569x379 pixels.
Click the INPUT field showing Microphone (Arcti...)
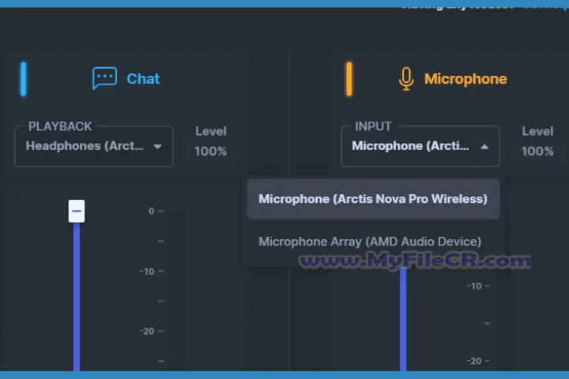click(x=410, y=146)
